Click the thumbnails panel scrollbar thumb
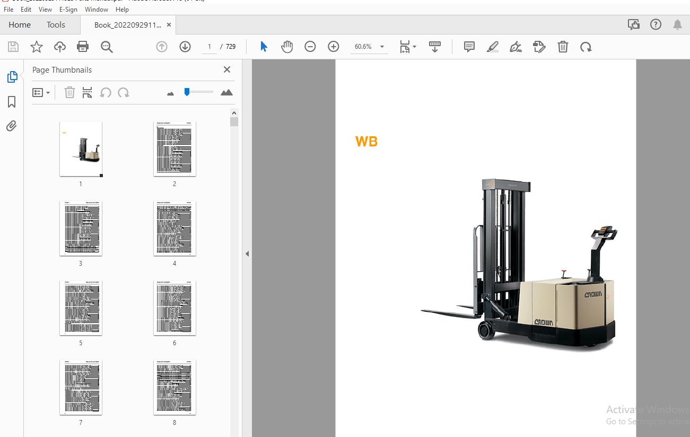 pyautogui.click(x=234, y=122)
